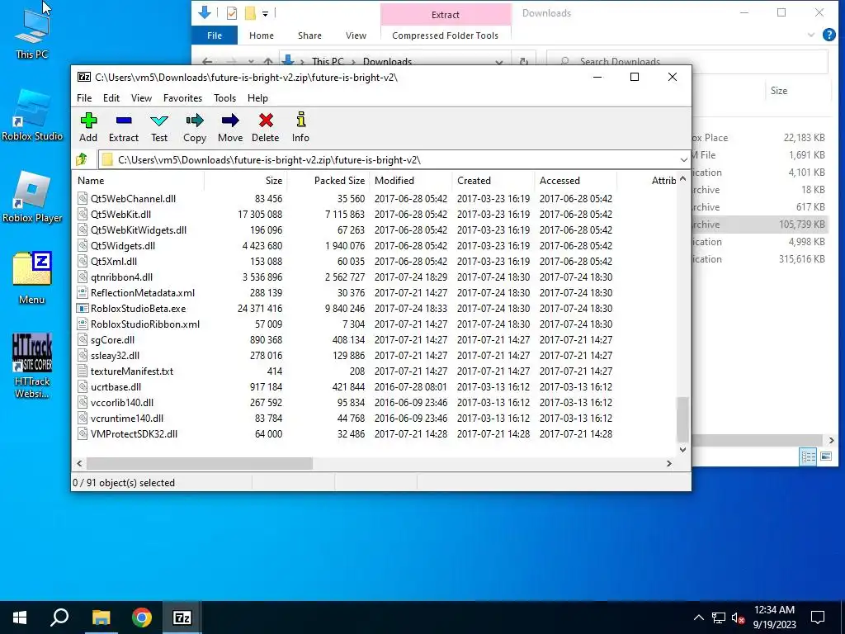This screenshot has width=845, height=634.
Task: Open the Menu folder on desktop
Action: (32, 278)
